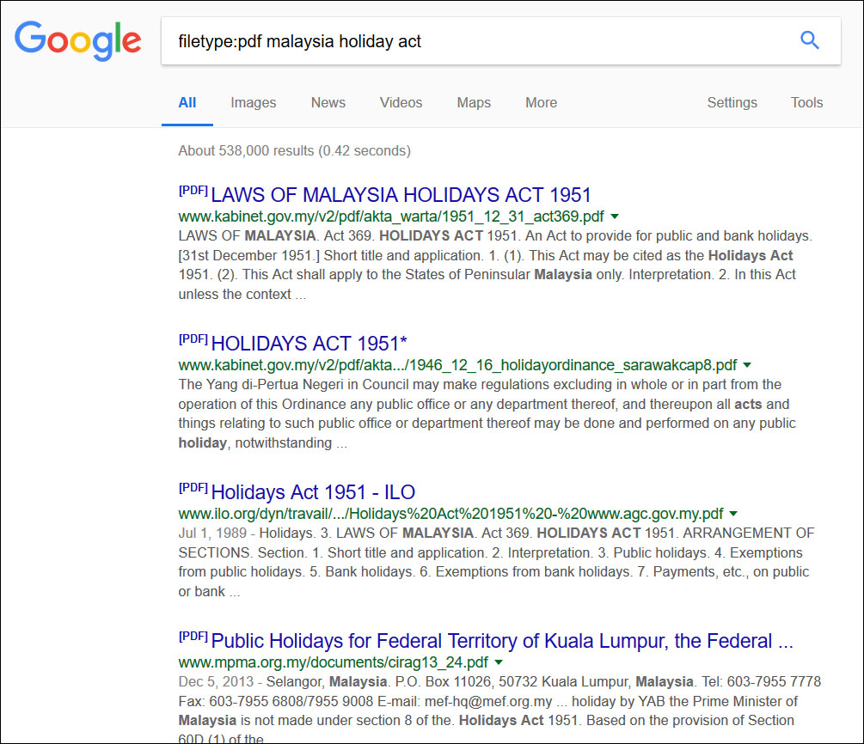This screenshot has height=744, width=864.
Task: Click the act369.pdf green URL text
Action: 391,216
